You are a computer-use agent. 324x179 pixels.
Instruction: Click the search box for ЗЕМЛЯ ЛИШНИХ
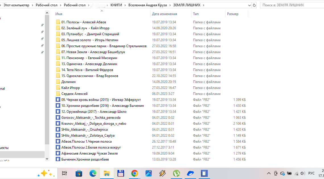[x=291, y=5]
